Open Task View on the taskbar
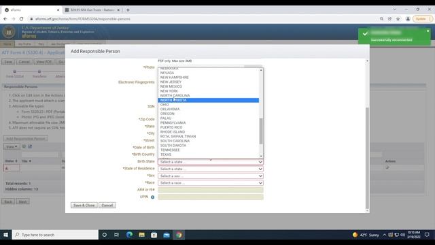Screen dimensions: 435x245 click(x=116, y=235)
